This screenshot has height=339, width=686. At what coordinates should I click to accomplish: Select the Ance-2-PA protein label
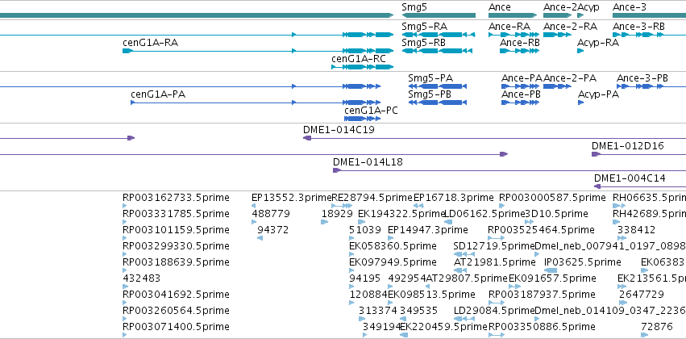[570, 78]
